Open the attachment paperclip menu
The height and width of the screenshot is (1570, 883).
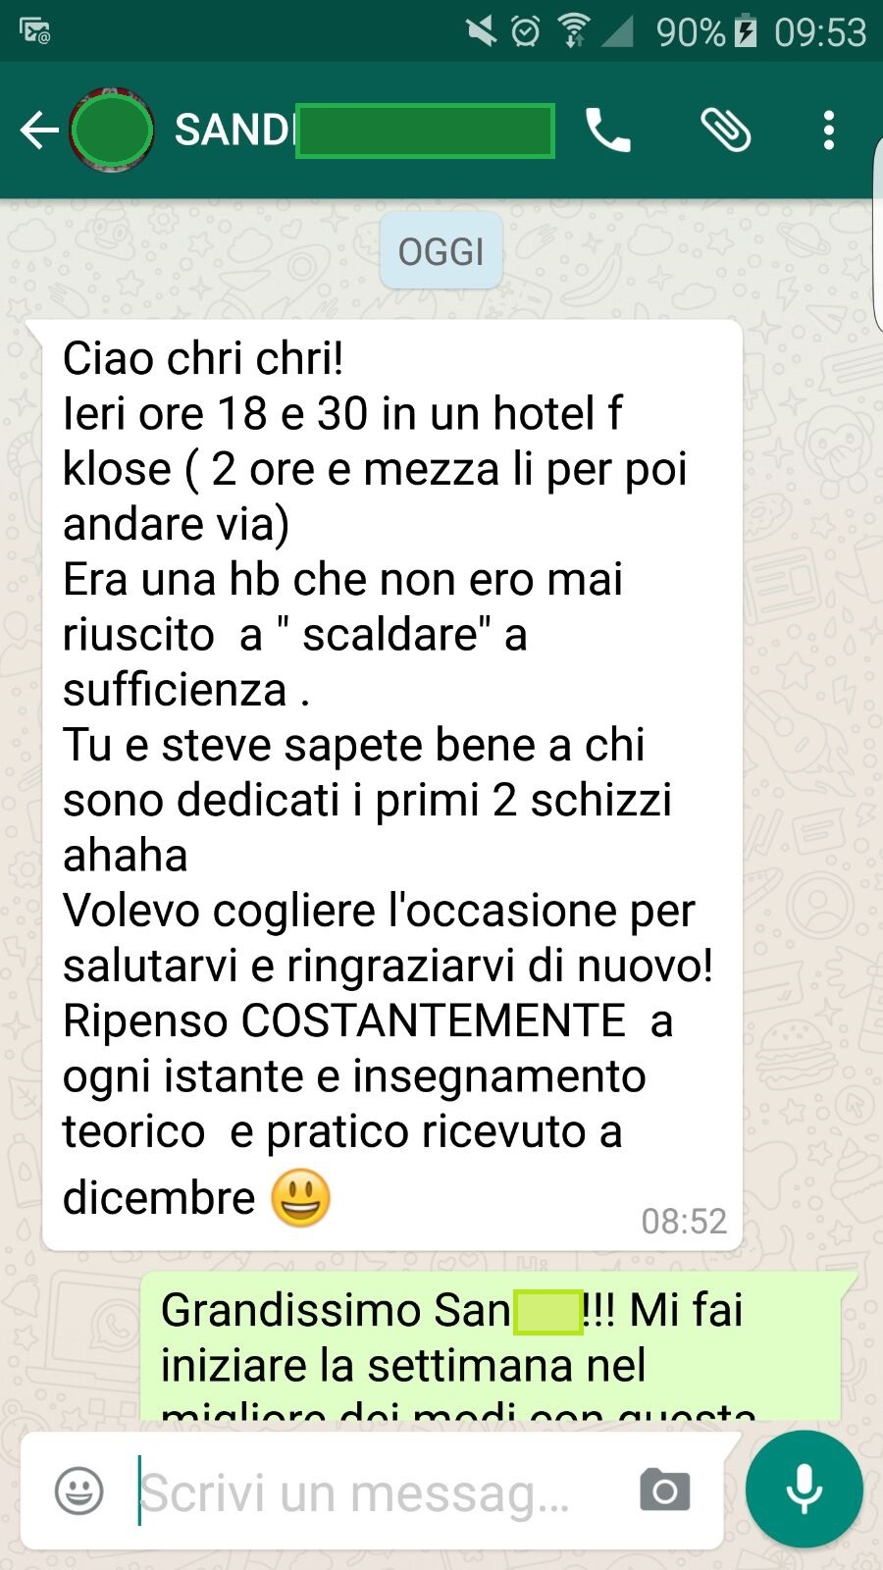[726, 130]
